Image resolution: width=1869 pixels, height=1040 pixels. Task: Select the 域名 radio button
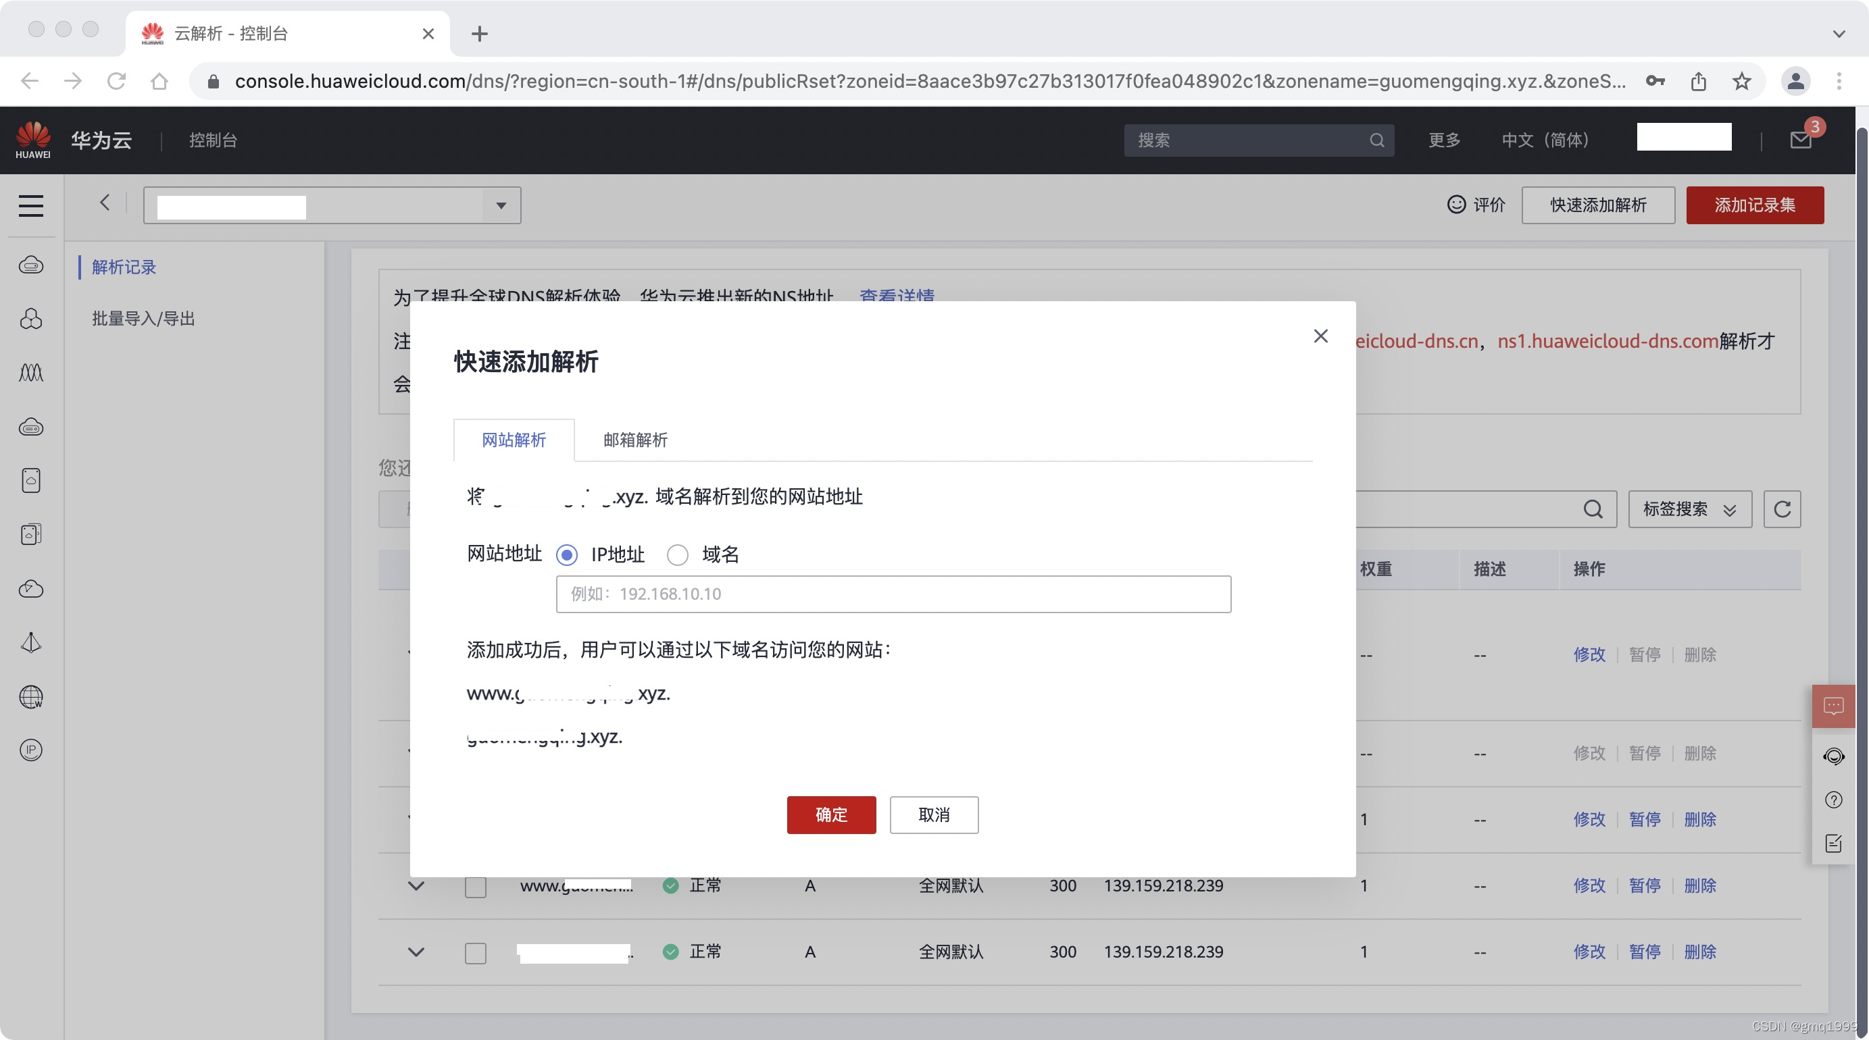[x=678, y=555]
